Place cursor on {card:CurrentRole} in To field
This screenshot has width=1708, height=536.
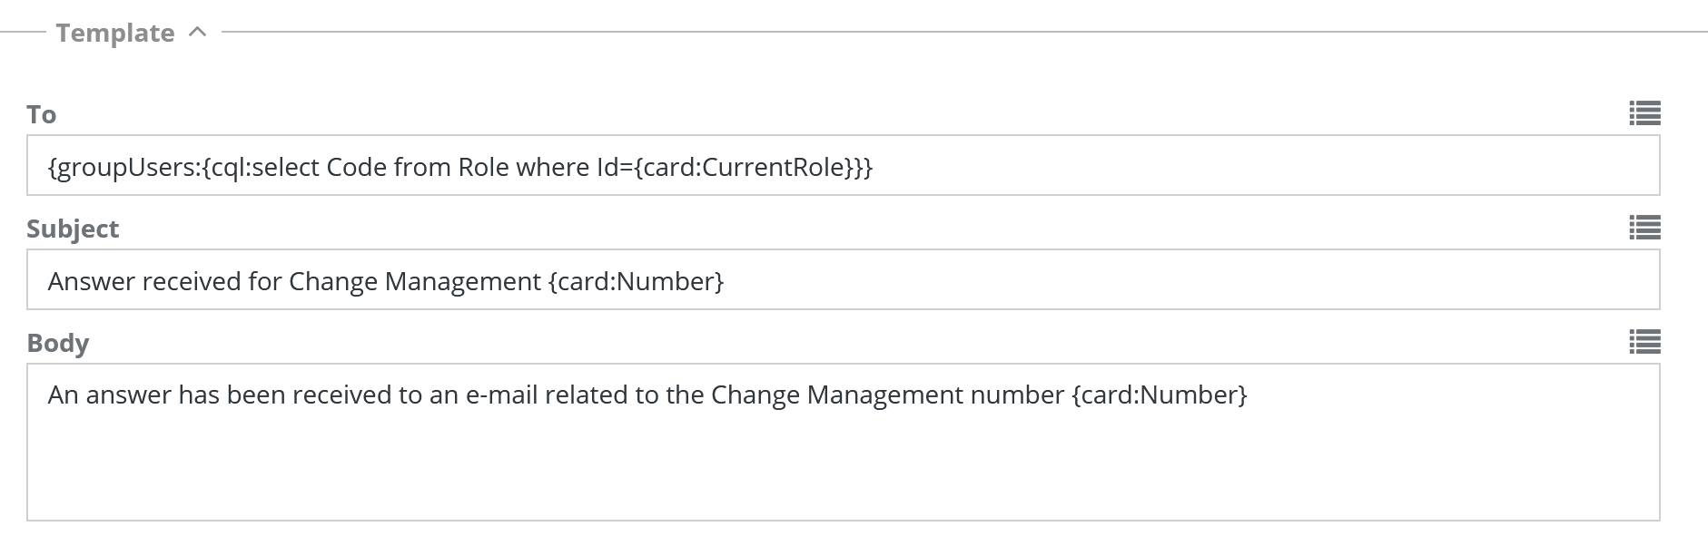[749, 168]
